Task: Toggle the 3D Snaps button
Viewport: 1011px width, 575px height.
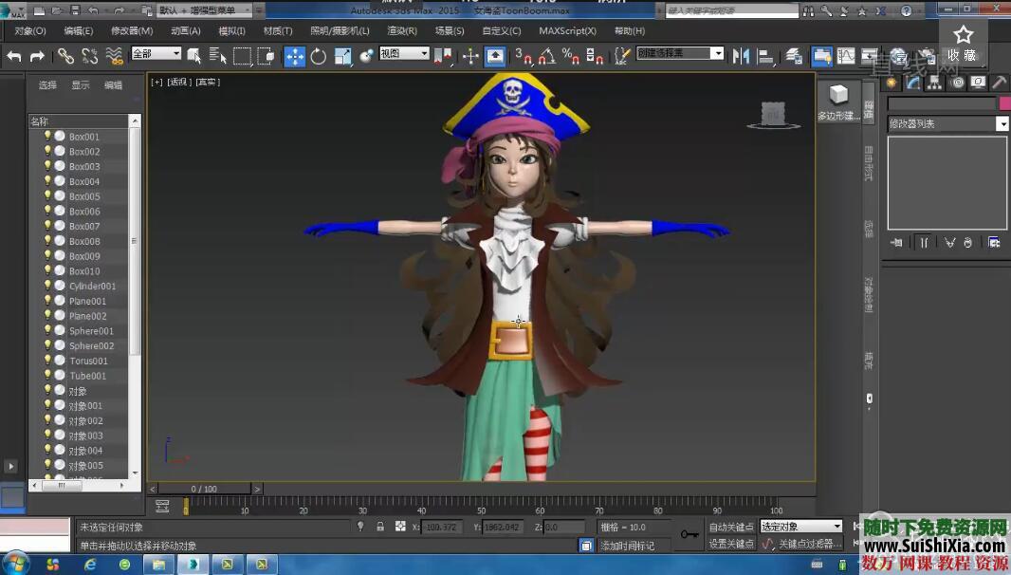Action: tap(523, 57)
